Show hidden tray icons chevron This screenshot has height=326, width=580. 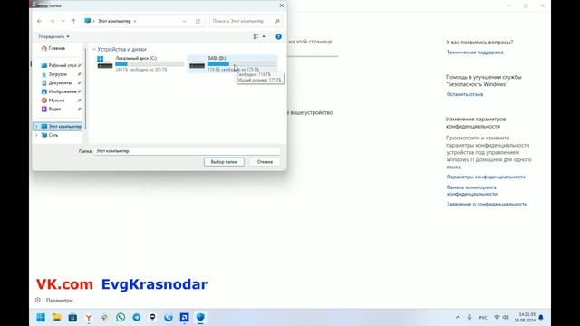point(458,318)
